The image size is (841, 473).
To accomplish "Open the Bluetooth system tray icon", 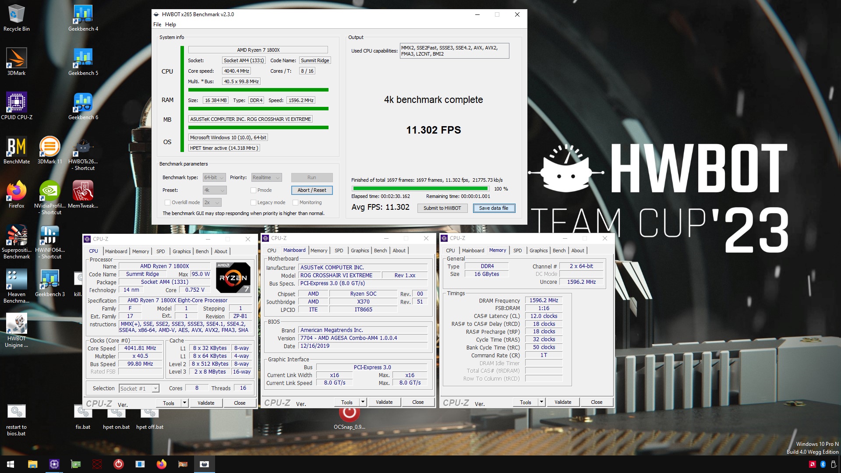I will click(823, 464).
